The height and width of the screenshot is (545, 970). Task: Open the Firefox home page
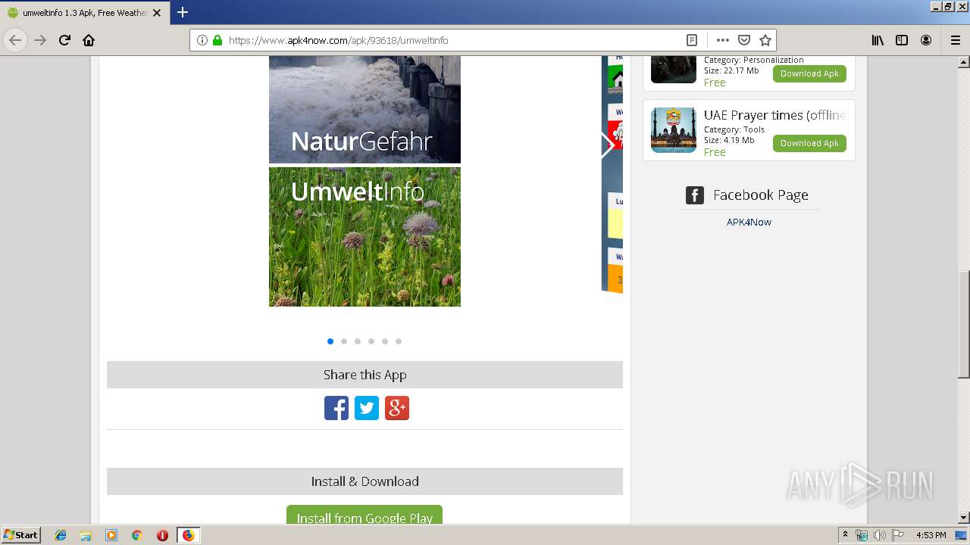(89, 40)
